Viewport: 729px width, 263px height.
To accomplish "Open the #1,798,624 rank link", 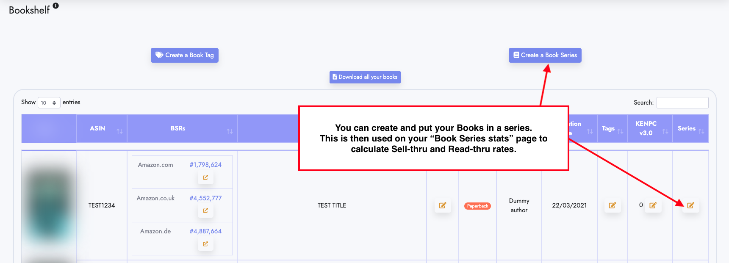I will click(205, 165).
